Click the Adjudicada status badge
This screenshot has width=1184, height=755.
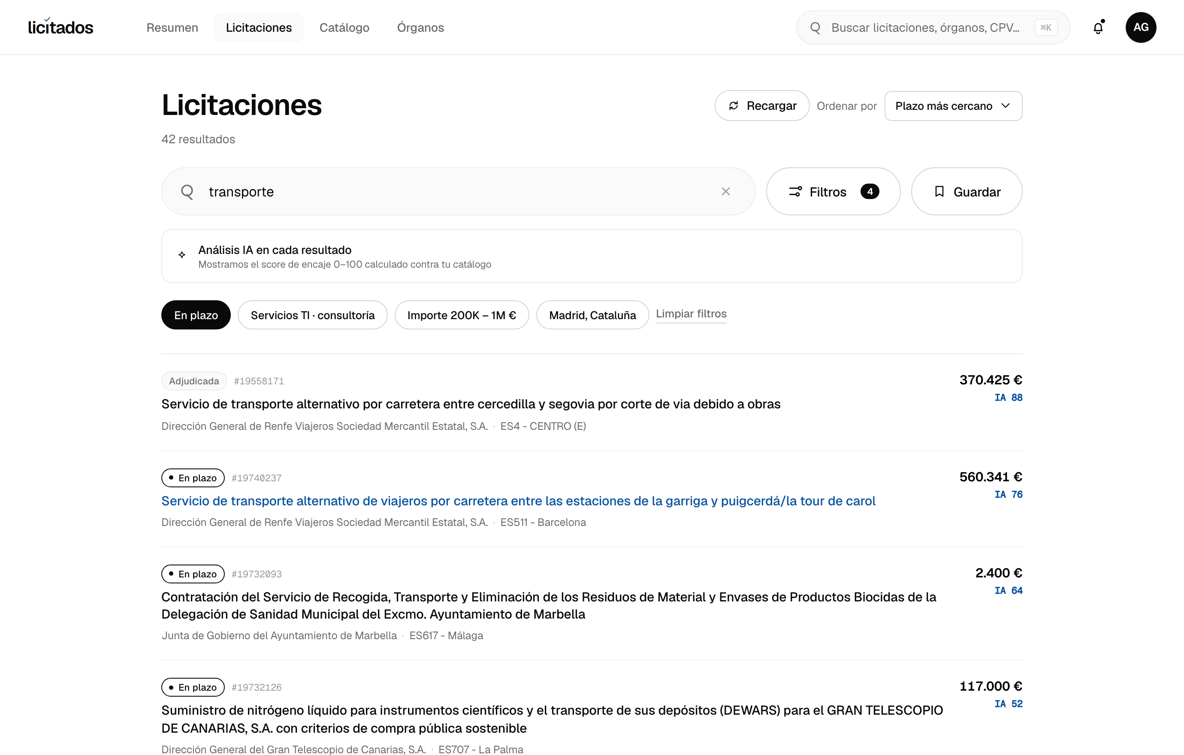click(x=194, y=381)
